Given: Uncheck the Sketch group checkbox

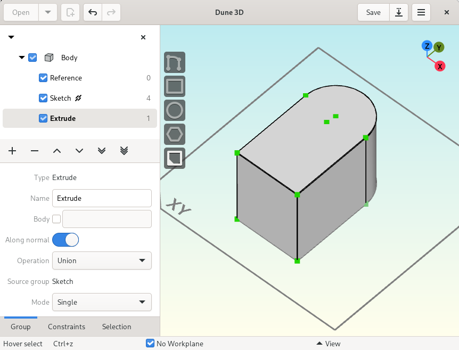Looking at the screenshot, I should [x=43, y=98].
